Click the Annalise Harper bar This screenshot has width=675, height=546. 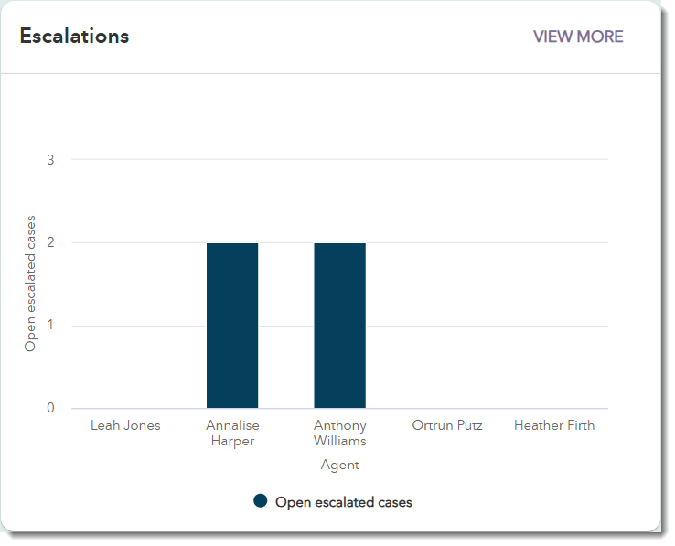coord(232,326)
